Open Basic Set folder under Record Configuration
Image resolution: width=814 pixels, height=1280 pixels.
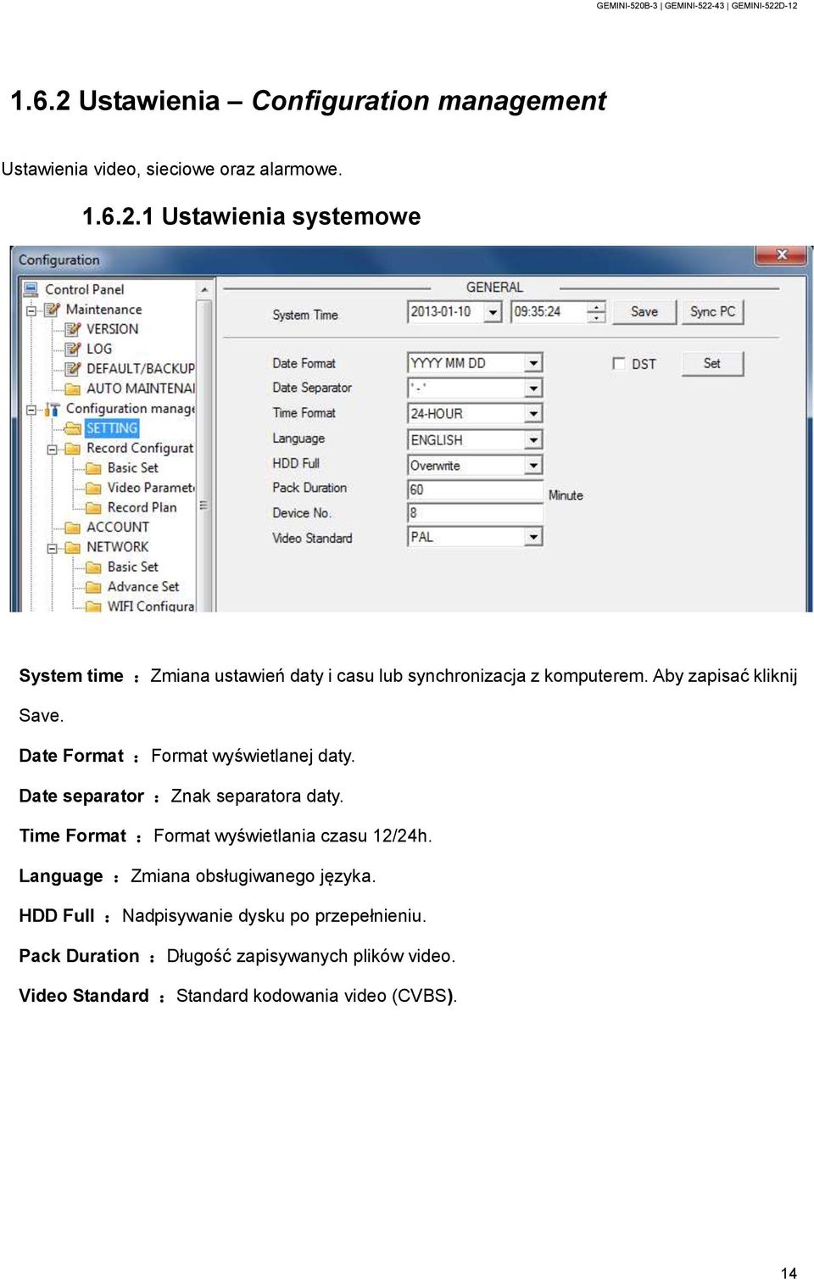click(x=93, y=467)
